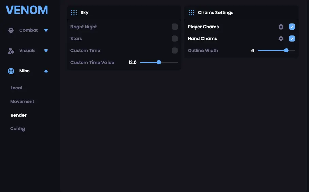Viewport: 309px width, 192px height.
Task: Open Hand Chams gear settings
Action: coord(281,39)
